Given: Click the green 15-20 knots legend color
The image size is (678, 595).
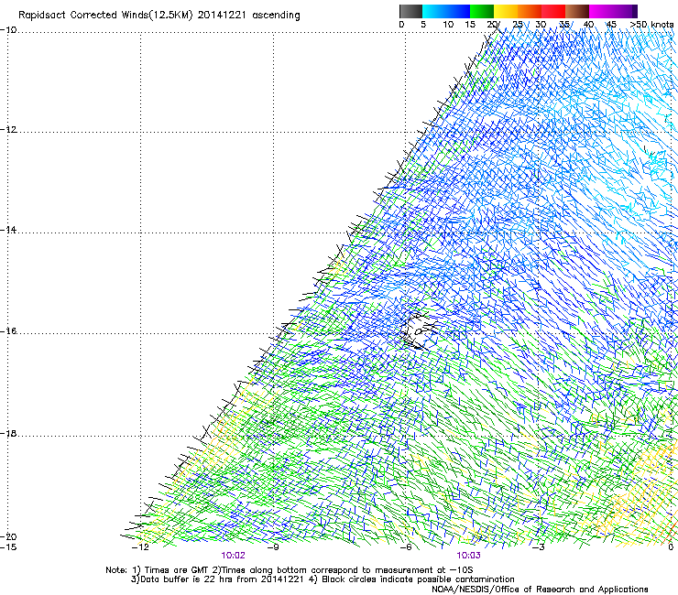Looking at the screenshot, I should click(x=481, y=11).
